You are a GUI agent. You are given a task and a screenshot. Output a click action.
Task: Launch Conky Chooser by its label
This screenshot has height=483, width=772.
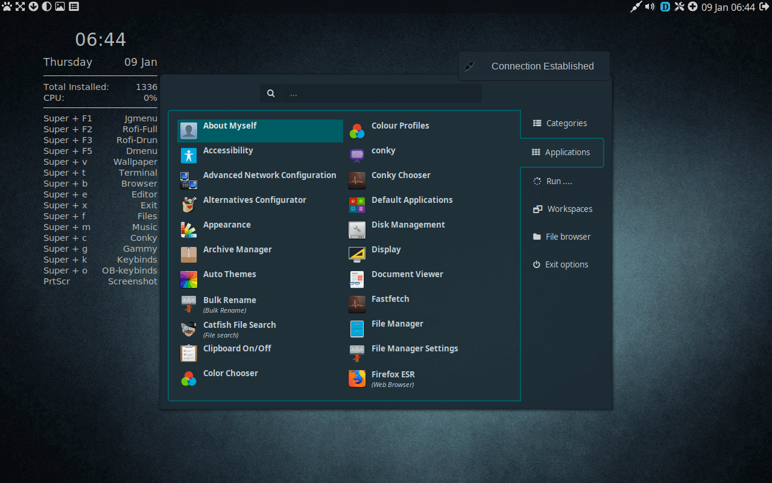401,175
